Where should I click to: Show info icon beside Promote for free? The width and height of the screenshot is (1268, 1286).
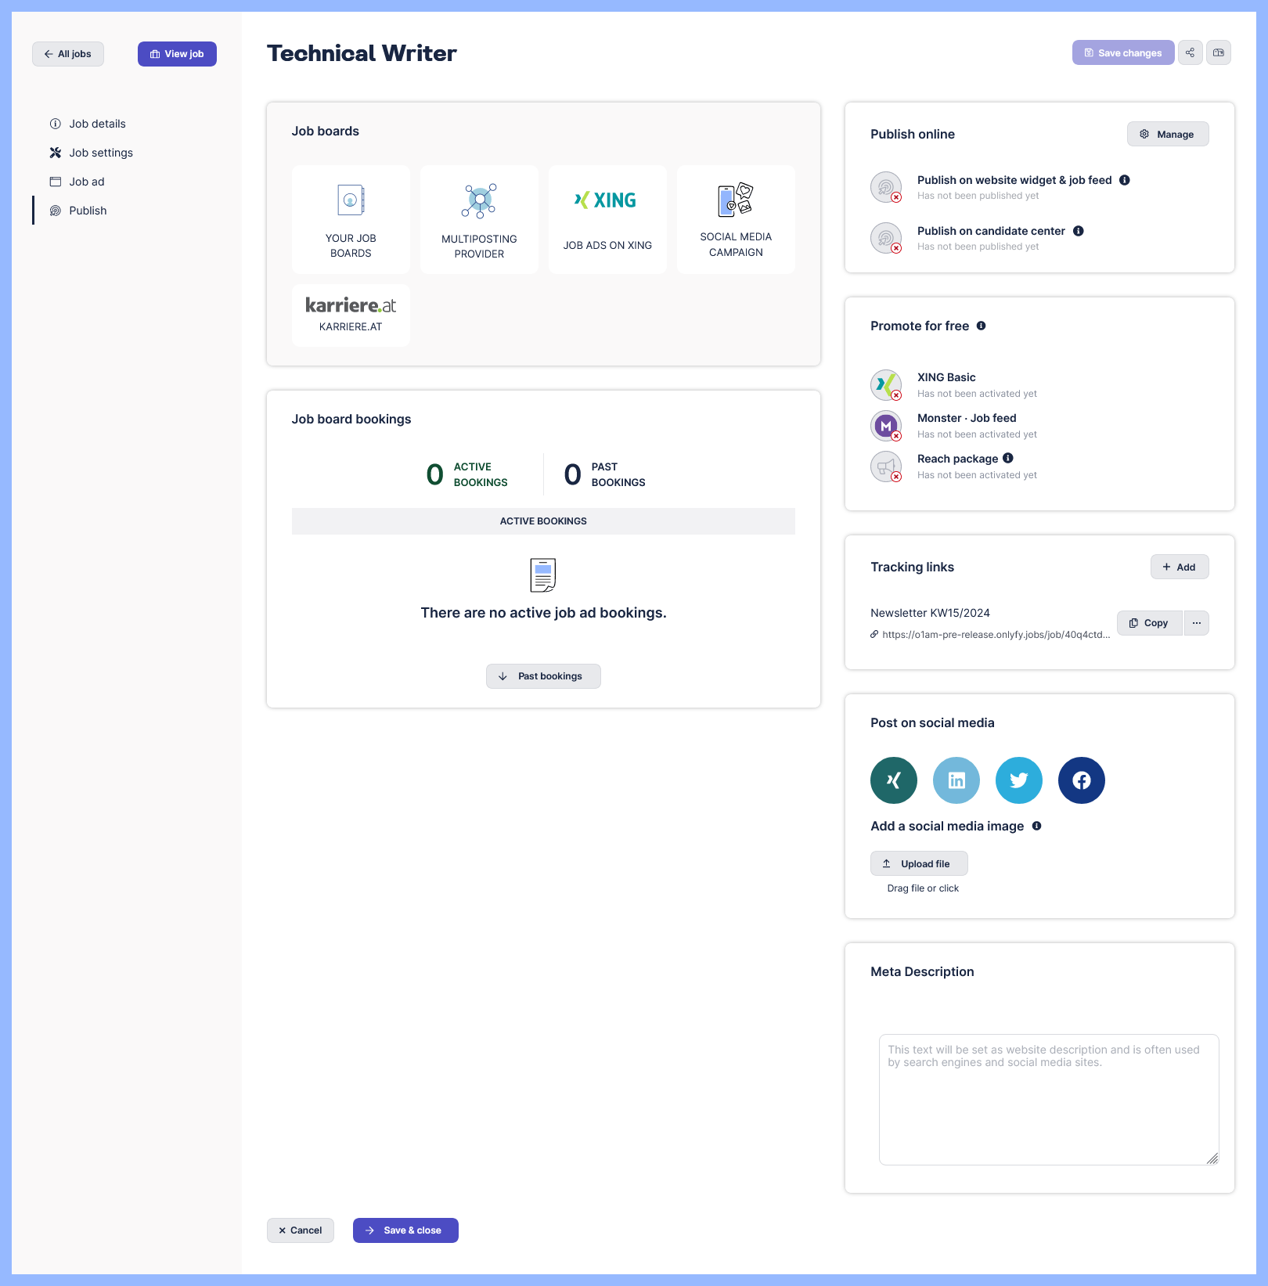pyautogui.click(x=981, y=326)
